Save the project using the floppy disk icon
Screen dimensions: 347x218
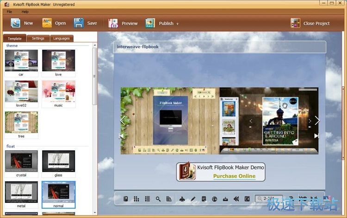pos(79,23)
